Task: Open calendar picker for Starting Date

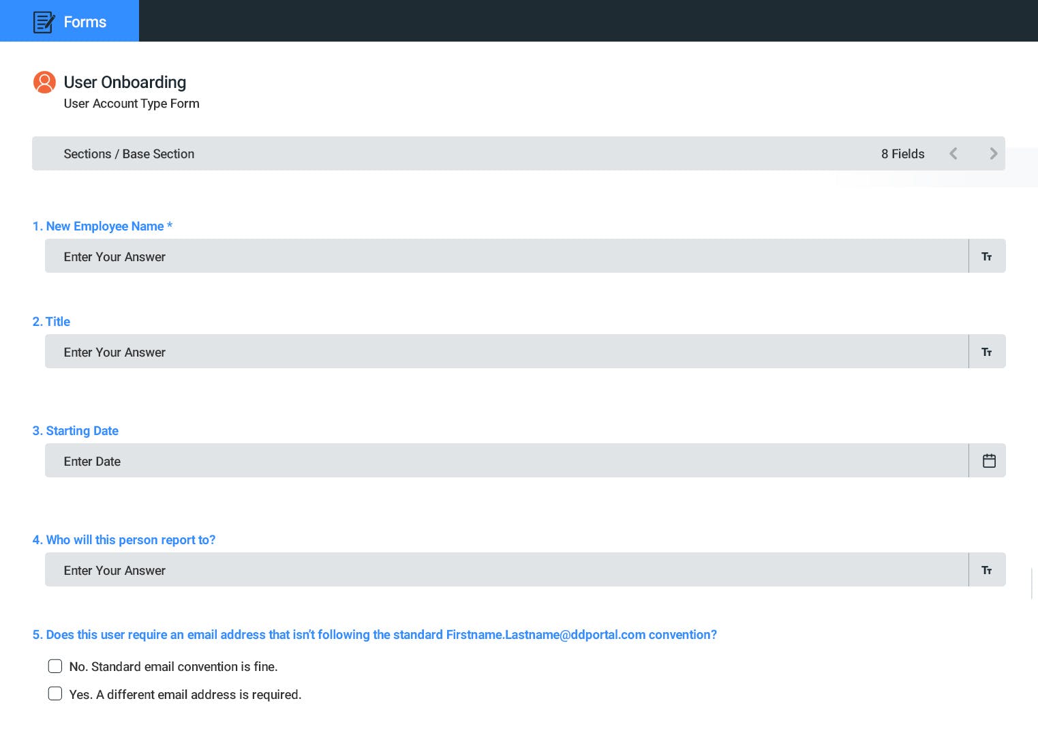Action: point(989,461)
